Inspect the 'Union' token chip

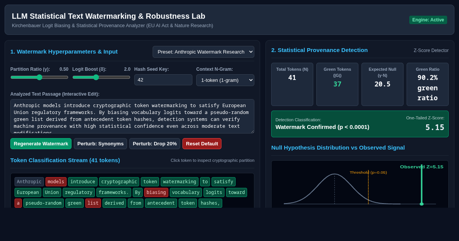coord(52,192)
